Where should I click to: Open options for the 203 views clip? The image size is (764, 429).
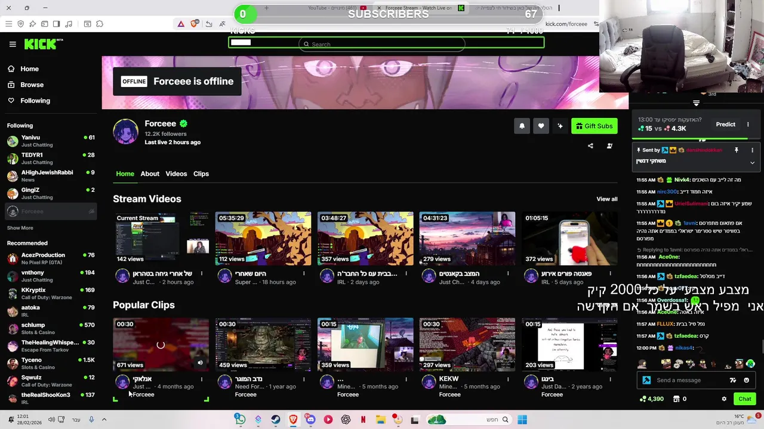[x=610, y=379]
